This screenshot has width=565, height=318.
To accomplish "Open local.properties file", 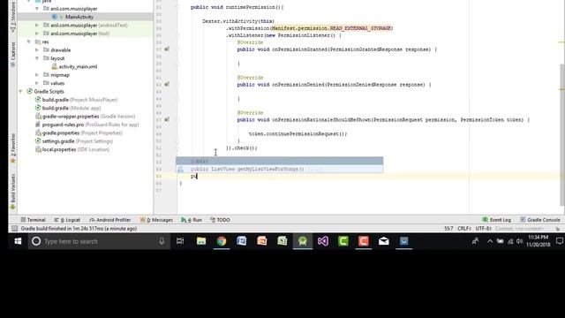I will tap(72, 149).
